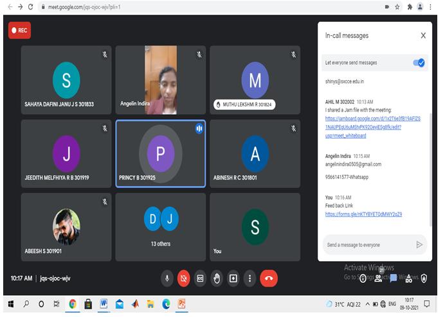The image size is (445, 317).
Task: Toggle the chat panel icon
Action: point(394,278)
